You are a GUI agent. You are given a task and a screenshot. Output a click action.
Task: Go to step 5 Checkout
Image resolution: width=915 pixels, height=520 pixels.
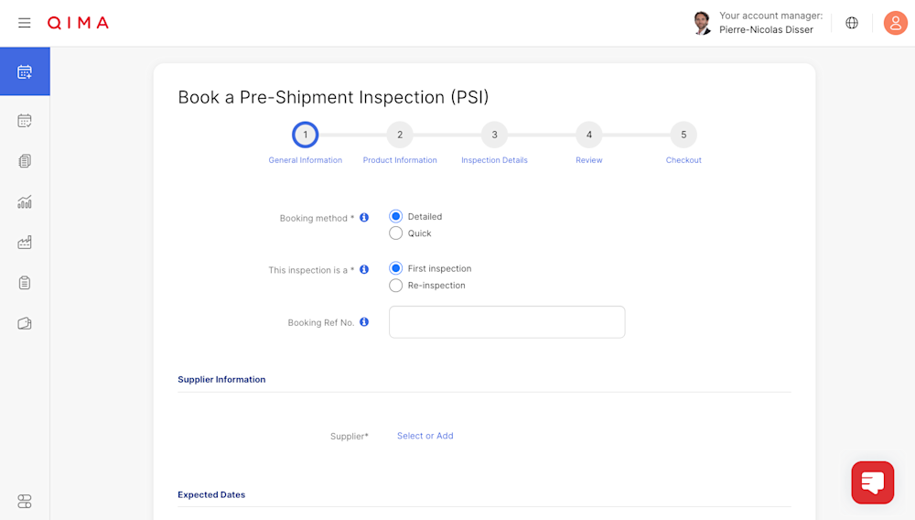coord(684,135)
